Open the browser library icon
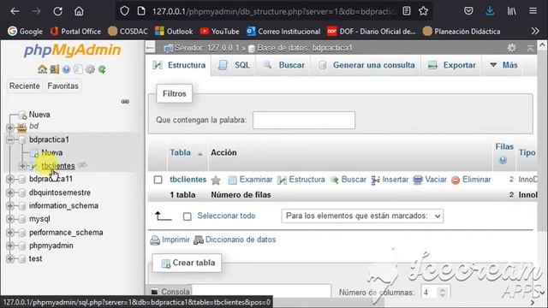 512,11
